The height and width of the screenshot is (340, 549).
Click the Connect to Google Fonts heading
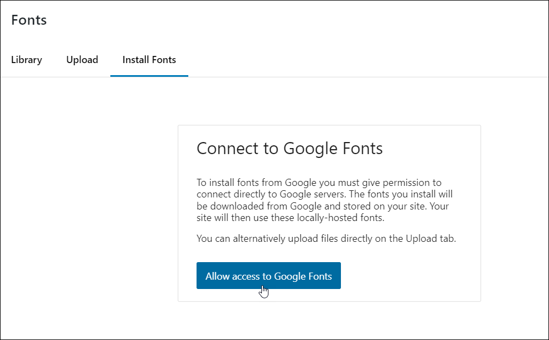coord(289,148)
